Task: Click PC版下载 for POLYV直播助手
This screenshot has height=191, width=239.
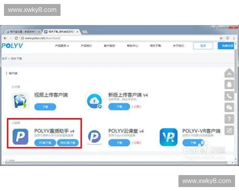Action: (x=45, y=143)
